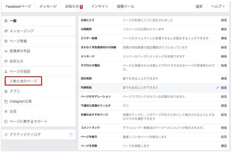Click the 不適切な言葉のフィルタ label

[x=96, y=106]
